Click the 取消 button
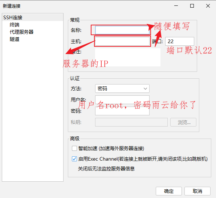The width and height of the screenshot is (216, 198). click(x=197, y=191)
